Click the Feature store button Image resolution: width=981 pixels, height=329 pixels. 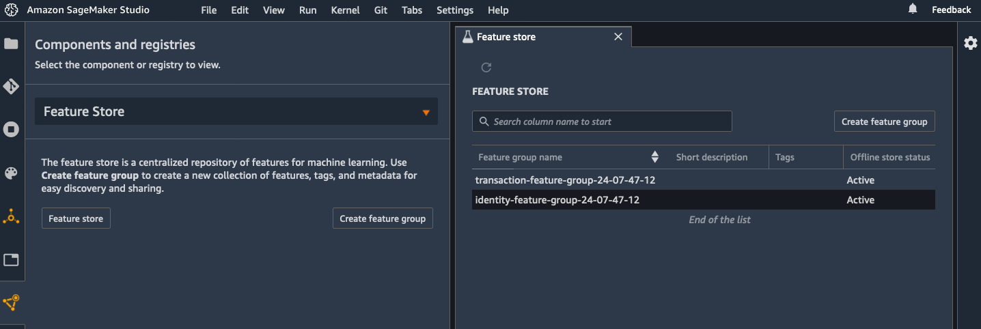pos(76,218)
